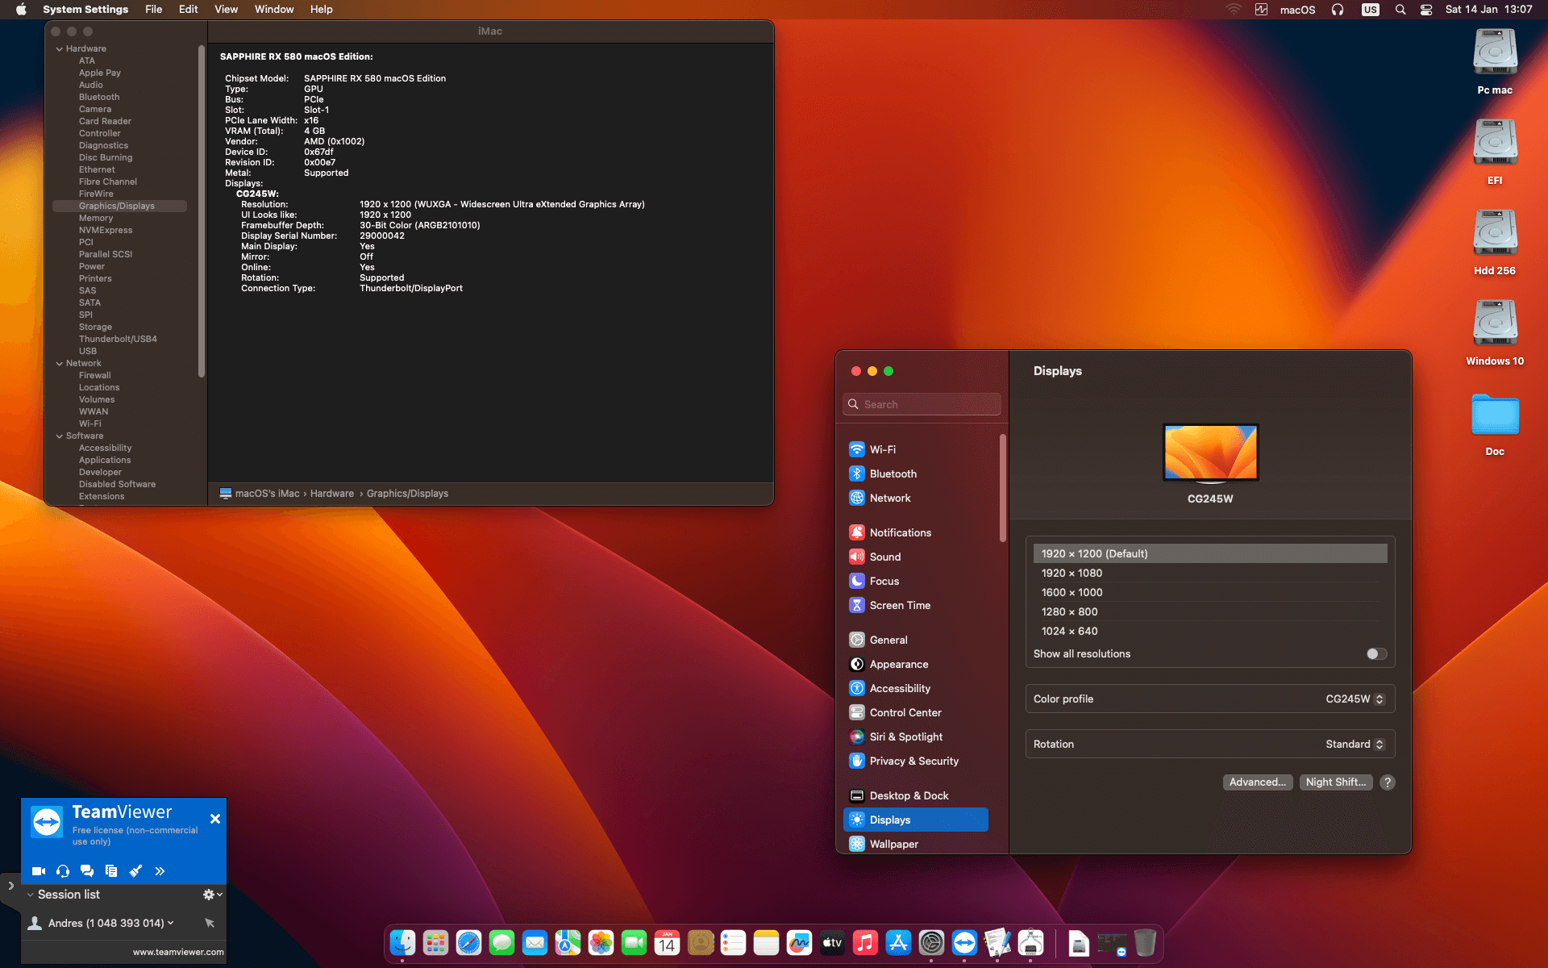Image resolution: width=1548 pixels, height=968 pixels.
Task: Open the View menu
Action: (226, 10)
